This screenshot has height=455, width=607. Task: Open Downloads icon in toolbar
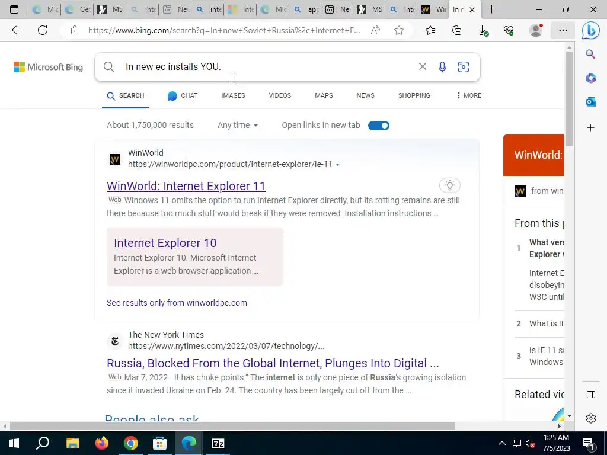coord(483,30)
